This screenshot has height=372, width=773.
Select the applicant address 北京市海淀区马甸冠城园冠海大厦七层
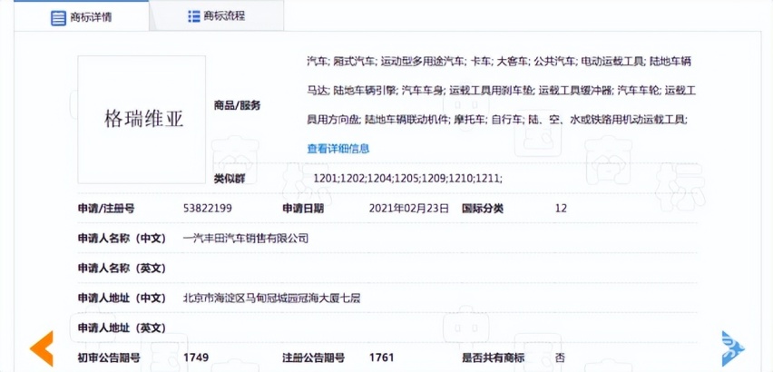point(271,299)
